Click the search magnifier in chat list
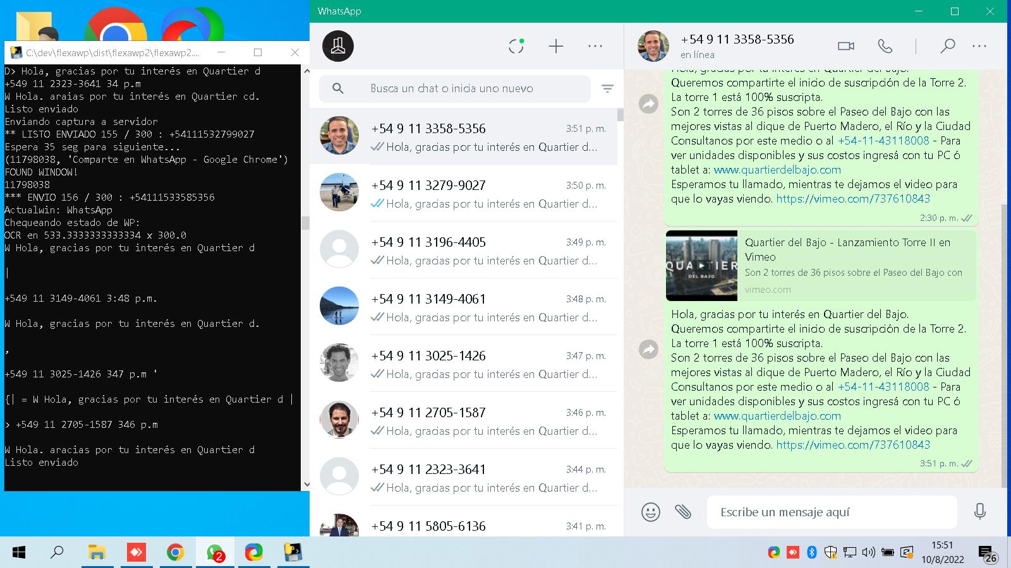Screen dimensions: 1011x568 (x=338, y=88)
